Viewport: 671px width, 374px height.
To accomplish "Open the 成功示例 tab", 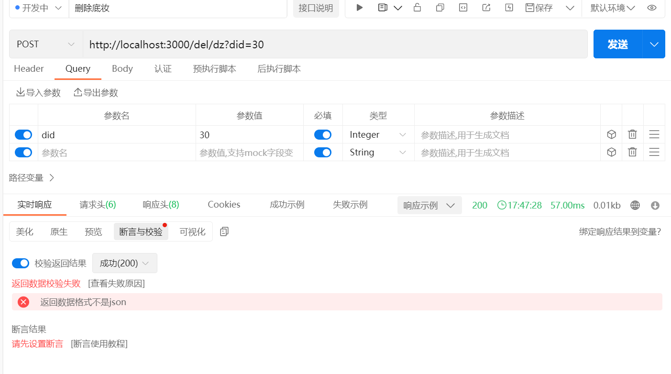I will [287, 205].
